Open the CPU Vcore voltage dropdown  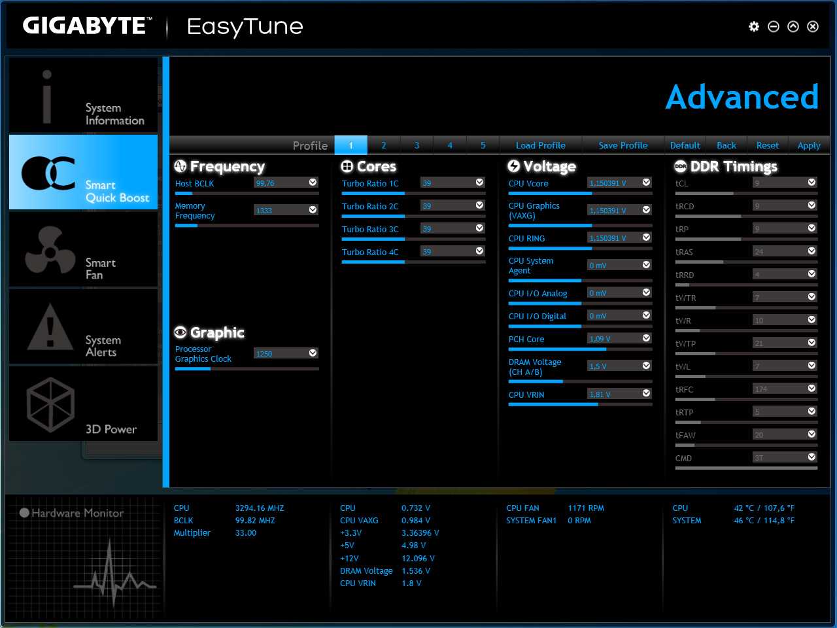[x=646, y=183]
